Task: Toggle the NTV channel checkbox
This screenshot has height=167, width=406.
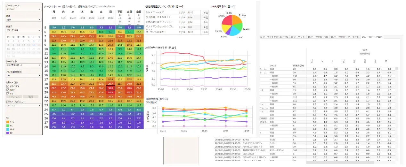Action: point(8,90)
